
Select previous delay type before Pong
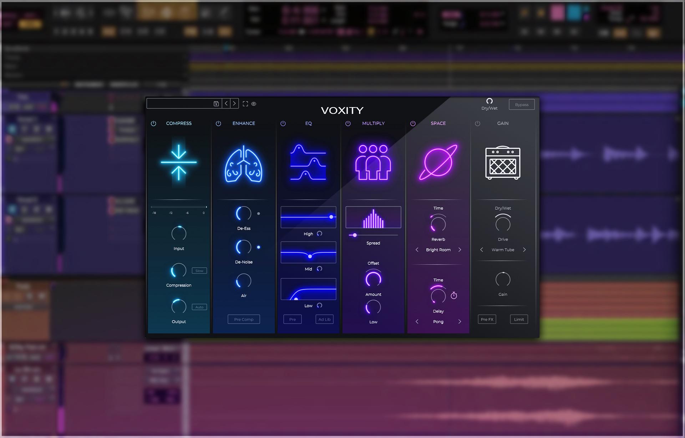[x=417, y=322]
